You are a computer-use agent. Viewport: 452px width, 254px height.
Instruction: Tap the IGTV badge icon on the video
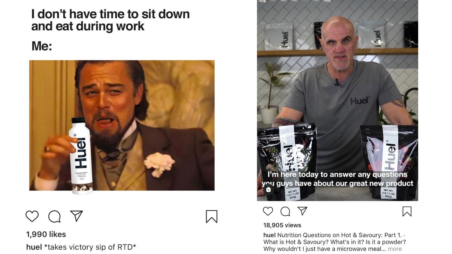[x=268, y=190]
